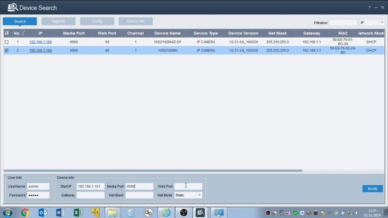
Task: Click the Gateway column header
Action: coord(312,33)
